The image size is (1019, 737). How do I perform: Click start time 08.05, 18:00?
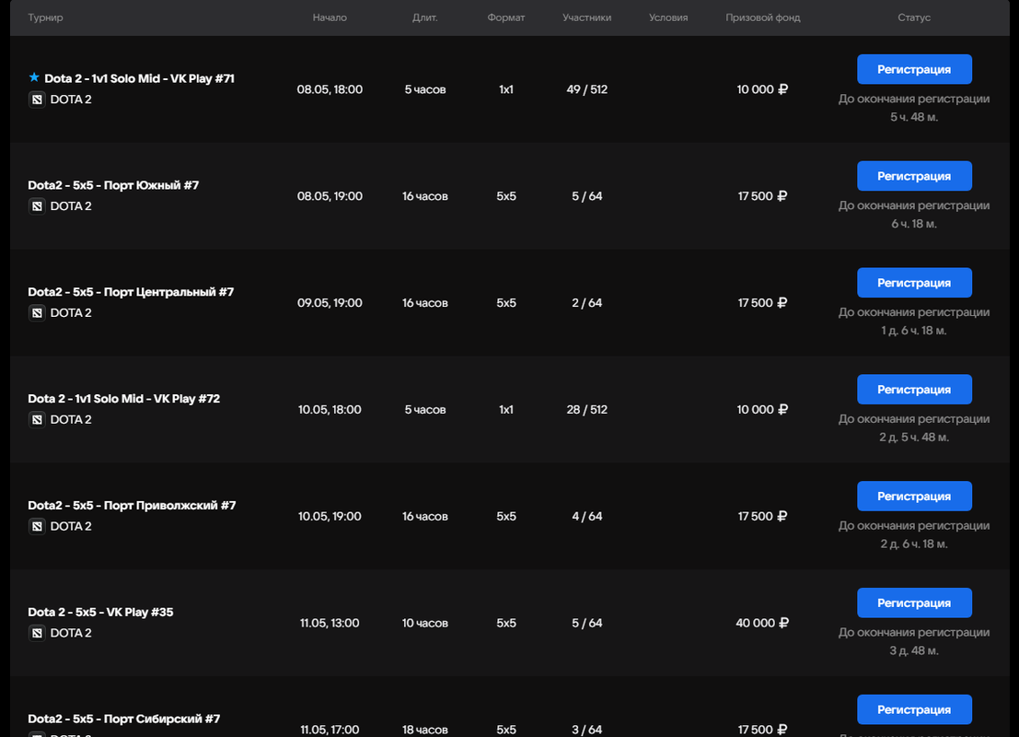(x=330, y=89)
